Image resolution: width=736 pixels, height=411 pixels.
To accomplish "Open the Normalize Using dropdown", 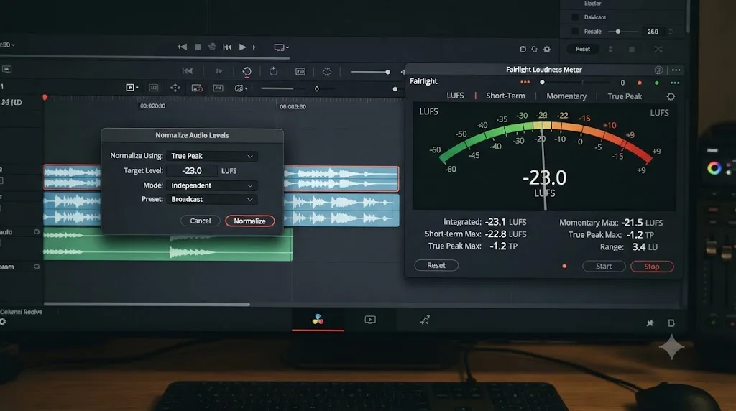I will click(212, 156).
